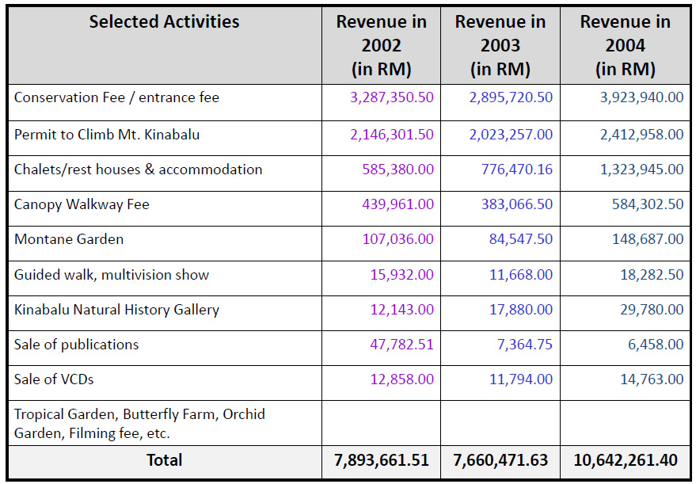Viewport: 696px width, 484px height.
Task: Click the Conservation Fee / entrance fee row label
Action: (x=116, y=98)
